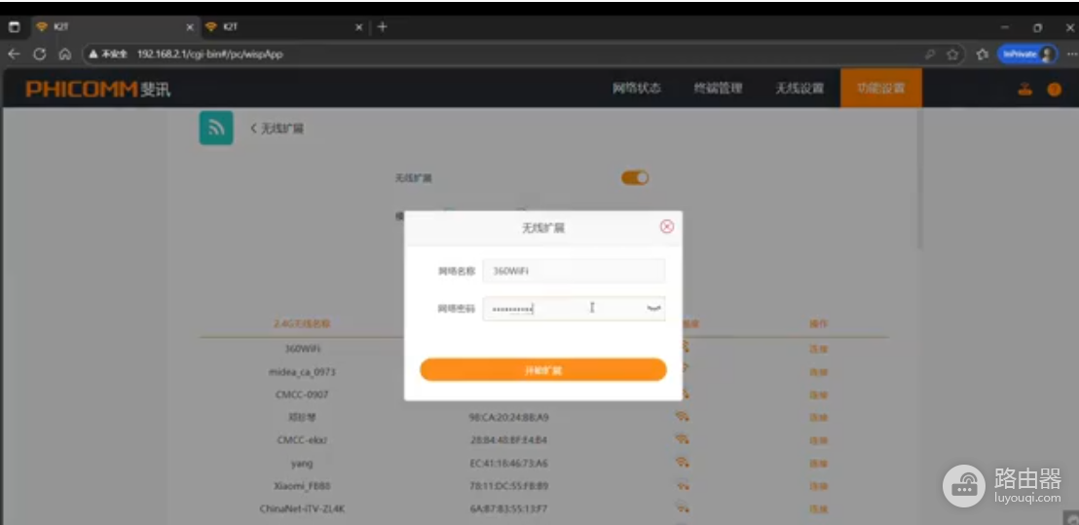The image size is (1079, 525).
Task: Open the favorites list icon
Action: (x=983, y=54)
